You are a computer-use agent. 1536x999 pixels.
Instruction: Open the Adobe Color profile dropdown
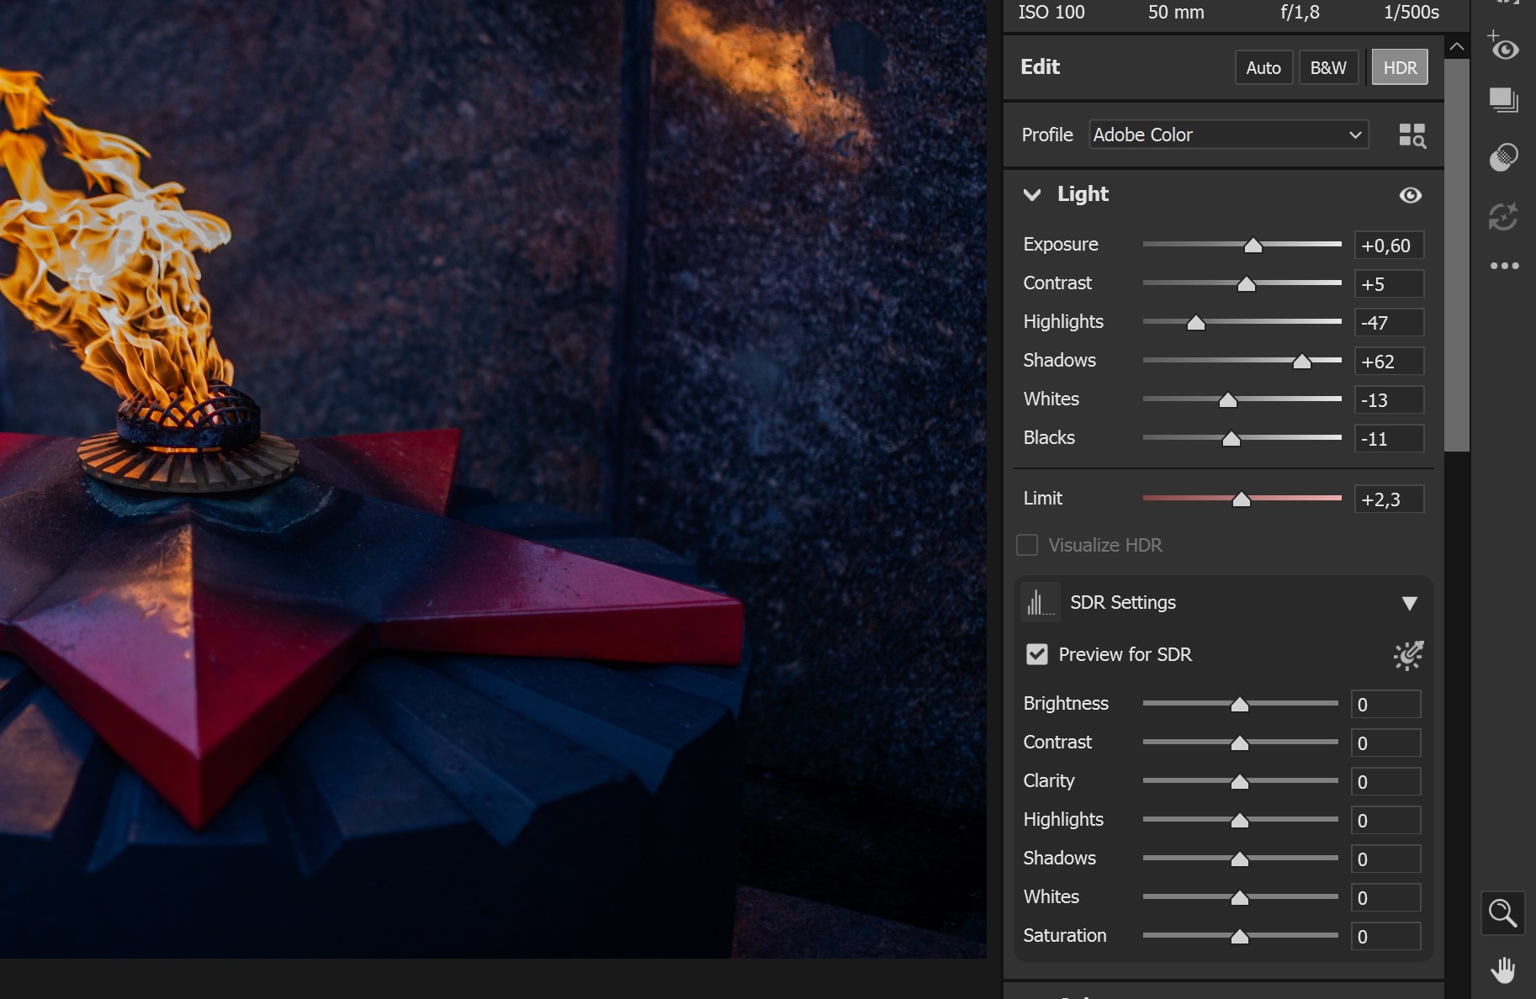click(x=1228, y=135)
